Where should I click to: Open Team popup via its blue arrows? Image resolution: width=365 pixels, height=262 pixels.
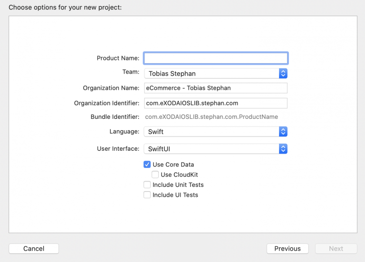click(283, 74)
